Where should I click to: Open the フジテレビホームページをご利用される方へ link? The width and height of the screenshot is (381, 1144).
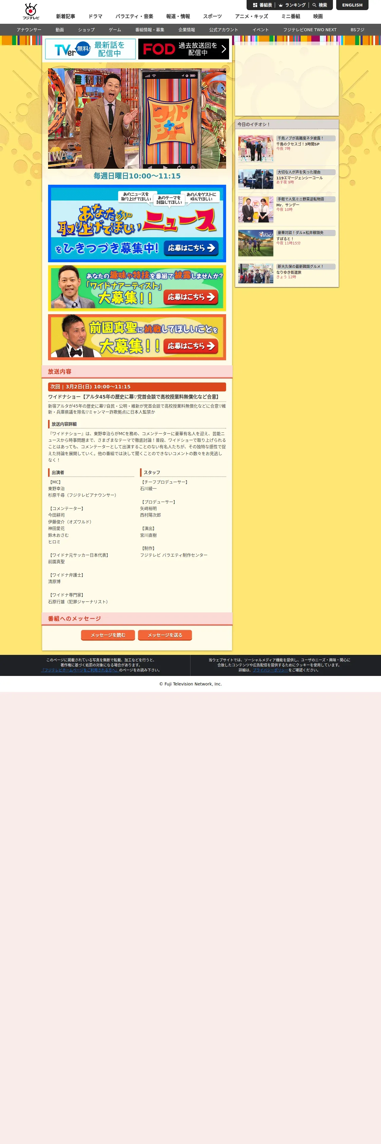(x=80, y=670)
